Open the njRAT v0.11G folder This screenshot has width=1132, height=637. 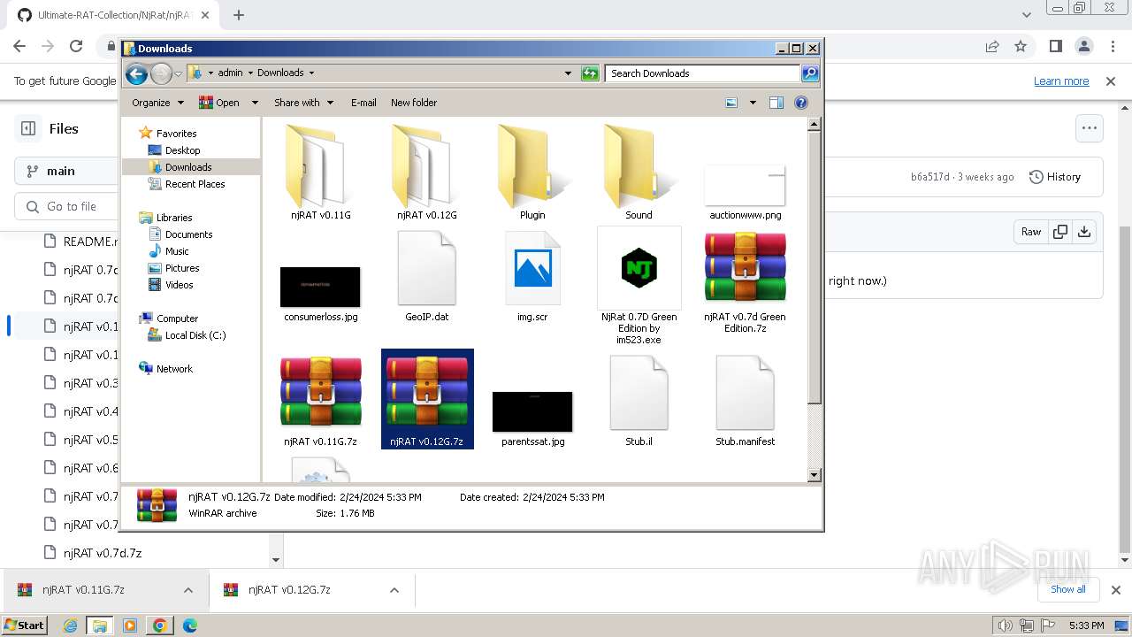[320, 173]
